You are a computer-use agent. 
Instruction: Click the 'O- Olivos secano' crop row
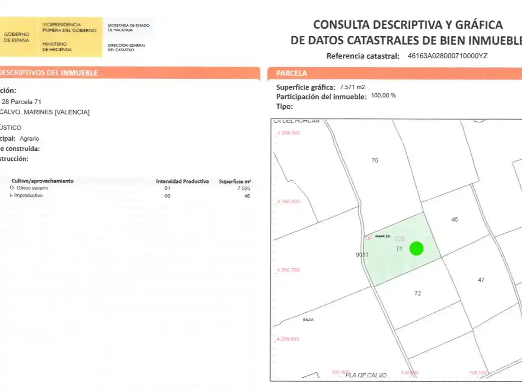pyautogui.click(x=130, y=188)
